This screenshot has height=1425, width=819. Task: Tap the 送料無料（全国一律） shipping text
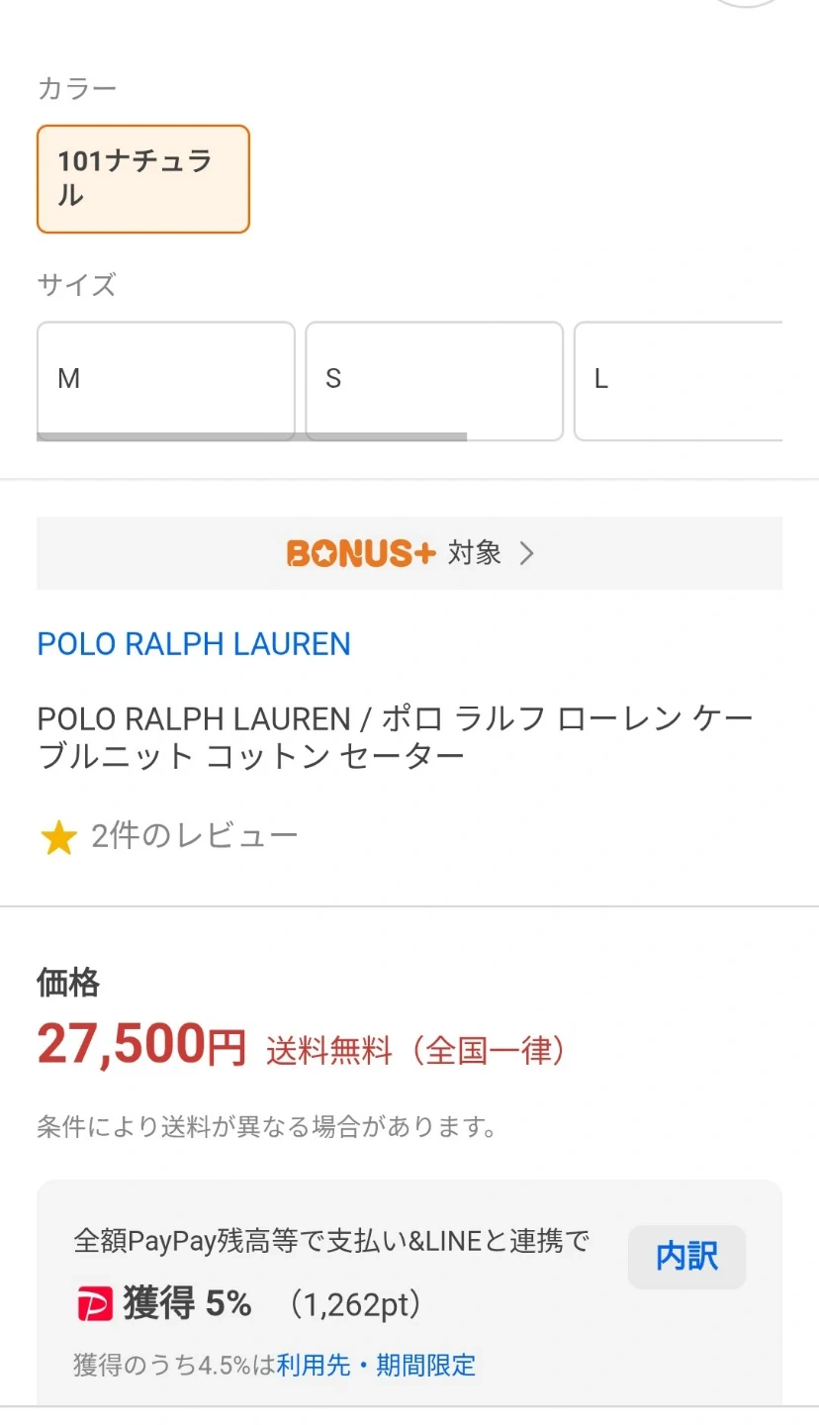point(415,1050)
